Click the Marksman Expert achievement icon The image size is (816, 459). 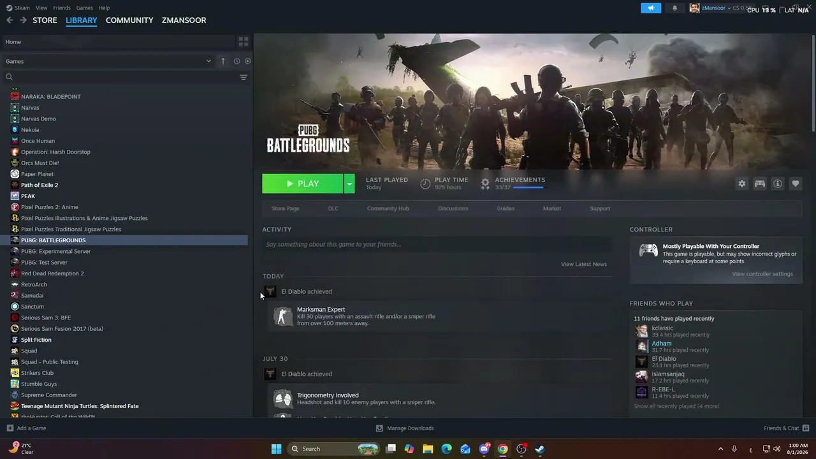282,316
